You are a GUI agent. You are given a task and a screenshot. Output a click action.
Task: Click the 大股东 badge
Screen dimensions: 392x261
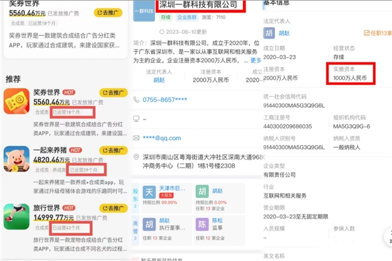click(167, 195)
